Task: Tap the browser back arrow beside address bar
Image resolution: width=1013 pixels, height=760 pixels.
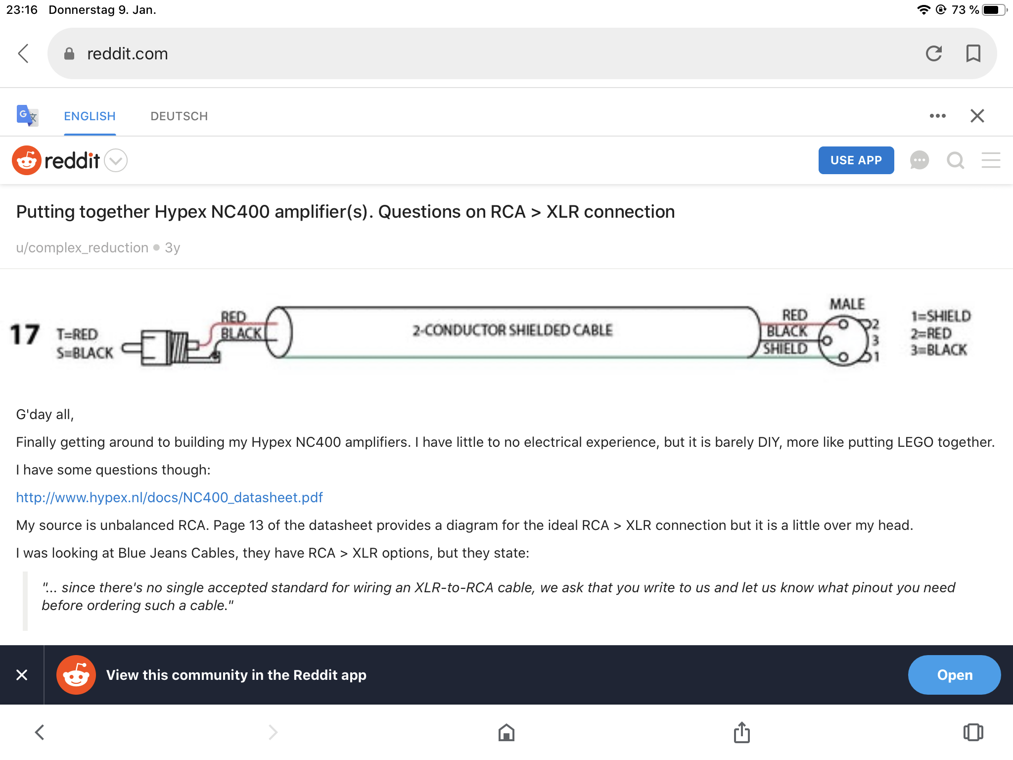Action: [23, 53]
